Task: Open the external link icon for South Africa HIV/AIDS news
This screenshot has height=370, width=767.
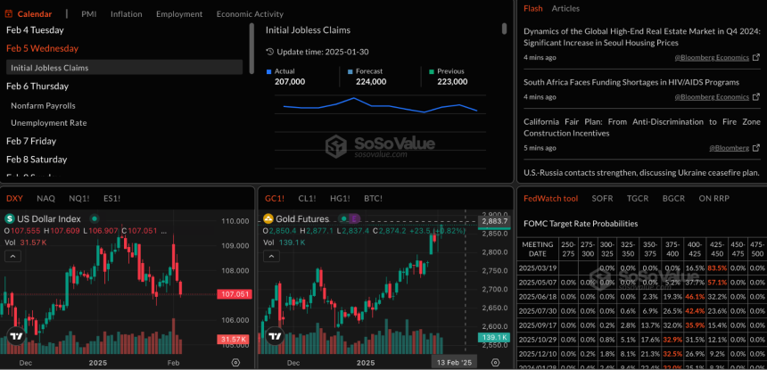Action: click(x=755, y=97)
